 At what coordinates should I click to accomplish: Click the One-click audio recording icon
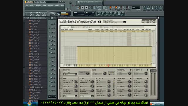pyautogui.click(x=111, y=14)
